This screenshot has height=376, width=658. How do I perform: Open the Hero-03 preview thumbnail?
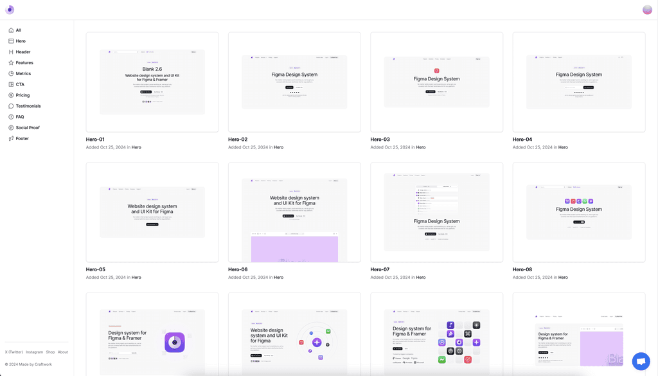[436, 81]
